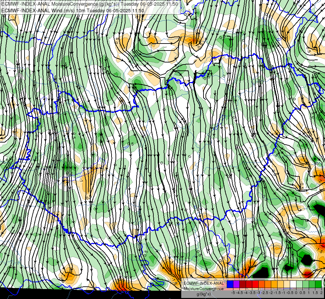325x299 pixels.
Task: Click the legend tick value -1
Action: (x=284, y=293)
